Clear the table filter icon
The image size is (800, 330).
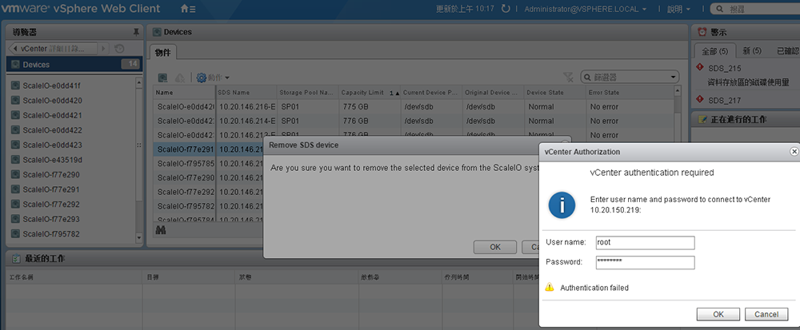[568, 77]
